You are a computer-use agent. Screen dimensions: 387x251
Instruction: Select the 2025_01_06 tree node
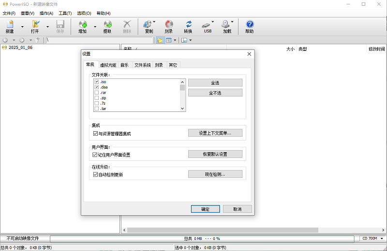pyautogui.click(x=20, y=47)
